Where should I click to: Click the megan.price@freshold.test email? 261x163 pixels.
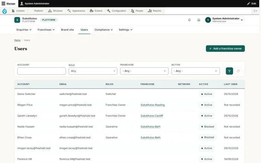75,105
